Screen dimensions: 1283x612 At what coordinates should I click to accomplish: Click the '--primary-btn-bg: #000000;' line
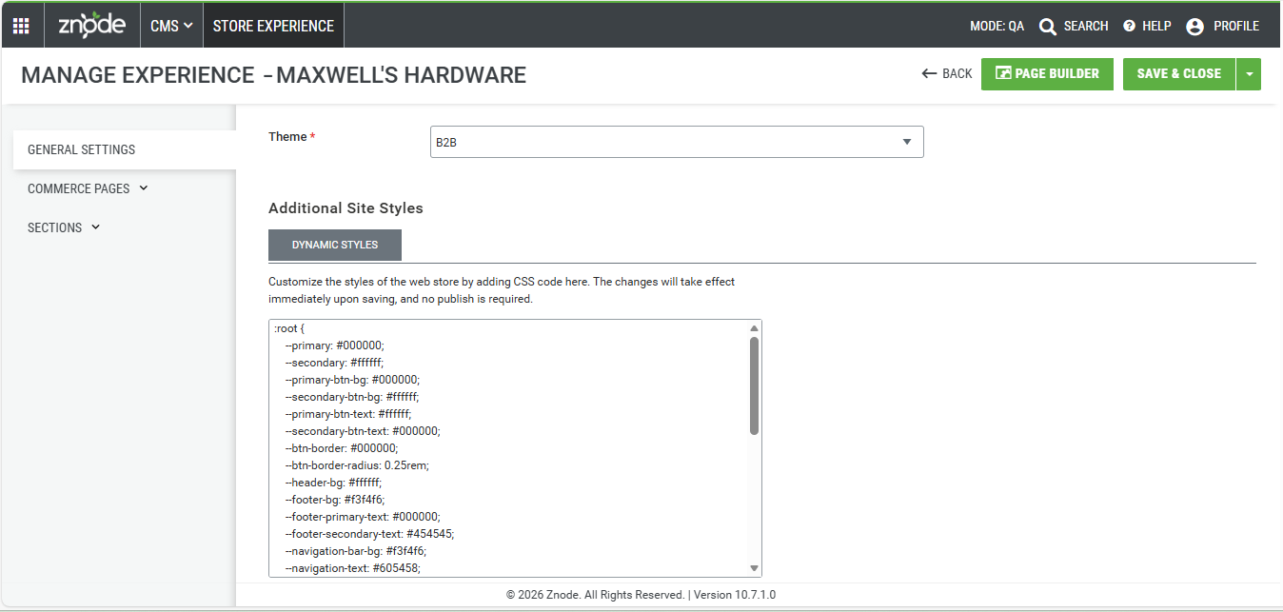click(352, 380)
